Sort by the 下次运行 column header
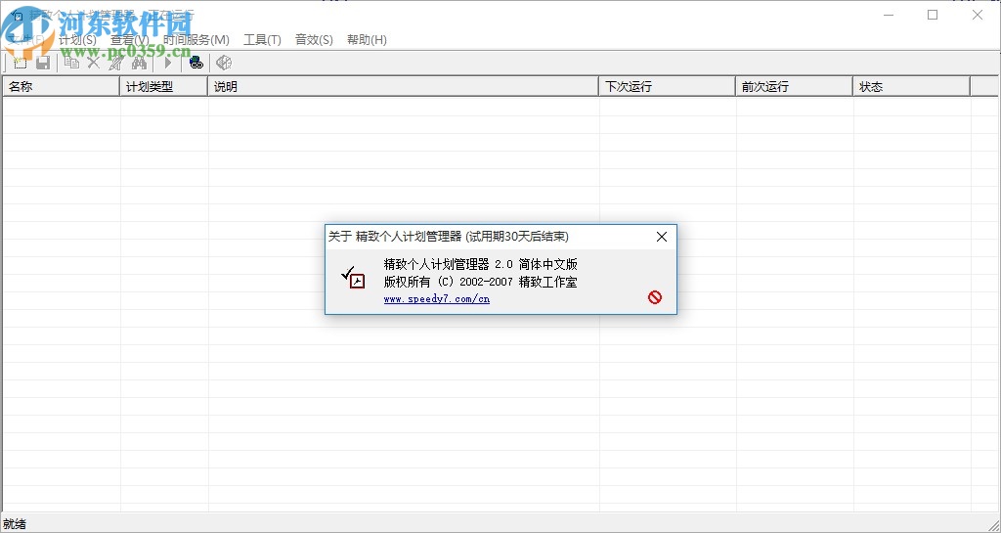Screen dimensions: 1001x533 667,86
